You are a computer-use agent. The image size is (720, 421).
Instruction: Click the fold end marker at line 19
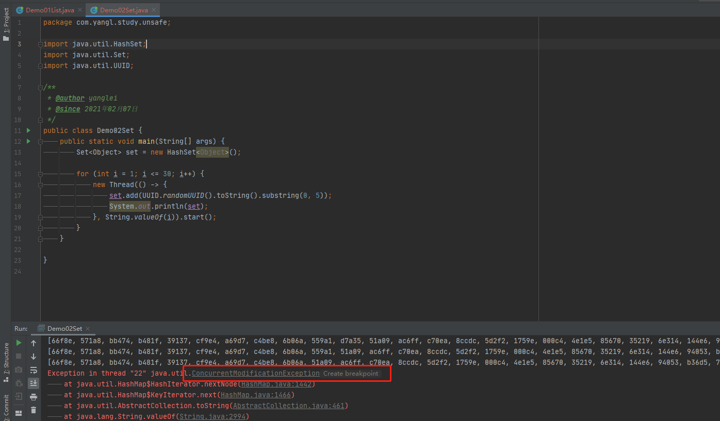pos(40,217)
